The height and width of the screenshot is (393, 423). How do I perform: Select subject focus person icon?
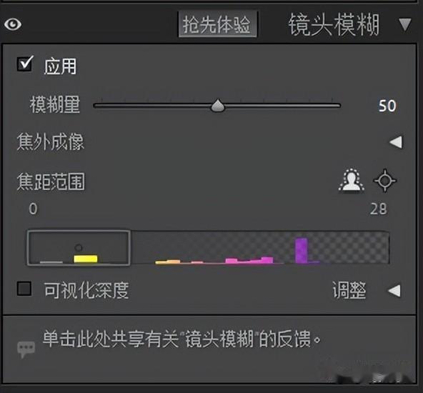click(x=351, y=180)
